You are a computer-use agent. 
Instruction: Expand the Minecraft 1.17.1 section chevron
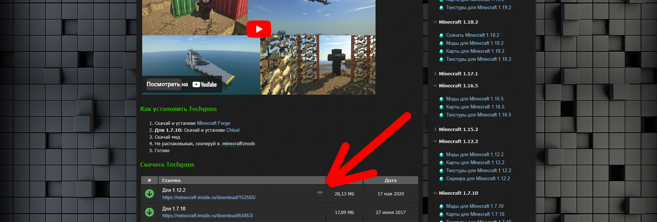435,73
